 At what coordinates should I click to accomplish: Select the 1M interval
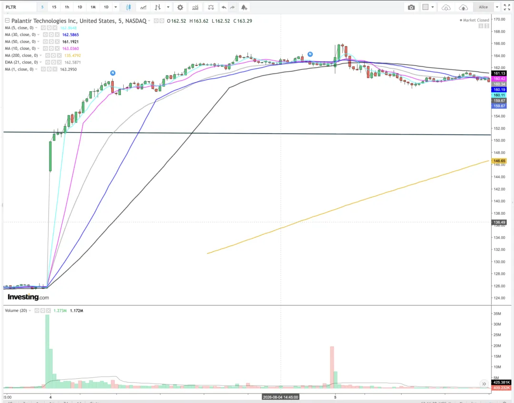pos(93,7)
